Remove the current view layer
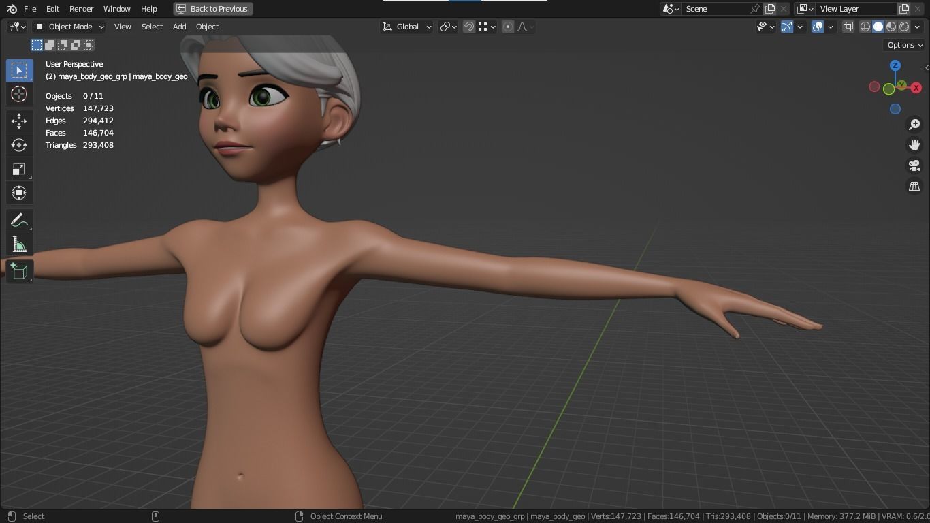Viewport: 930px width, 523px height. click(x=918, y=9)
